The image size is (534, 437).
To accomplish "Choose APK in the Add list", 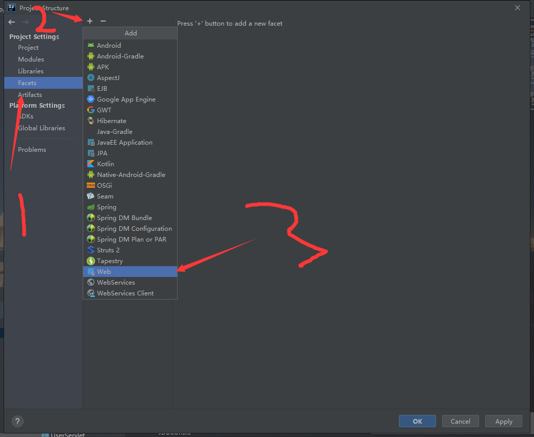I will (130, 67).
